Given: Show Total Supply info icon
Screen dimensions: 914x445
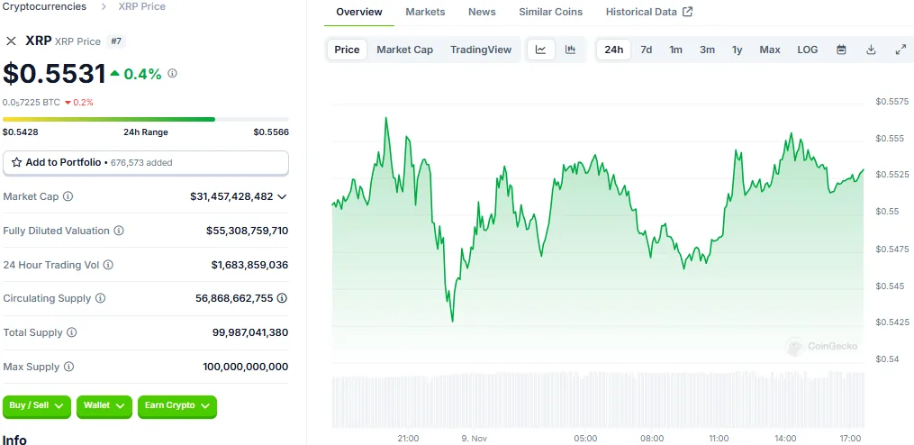Looking at the screenshot, I should (x=71, y=332).
